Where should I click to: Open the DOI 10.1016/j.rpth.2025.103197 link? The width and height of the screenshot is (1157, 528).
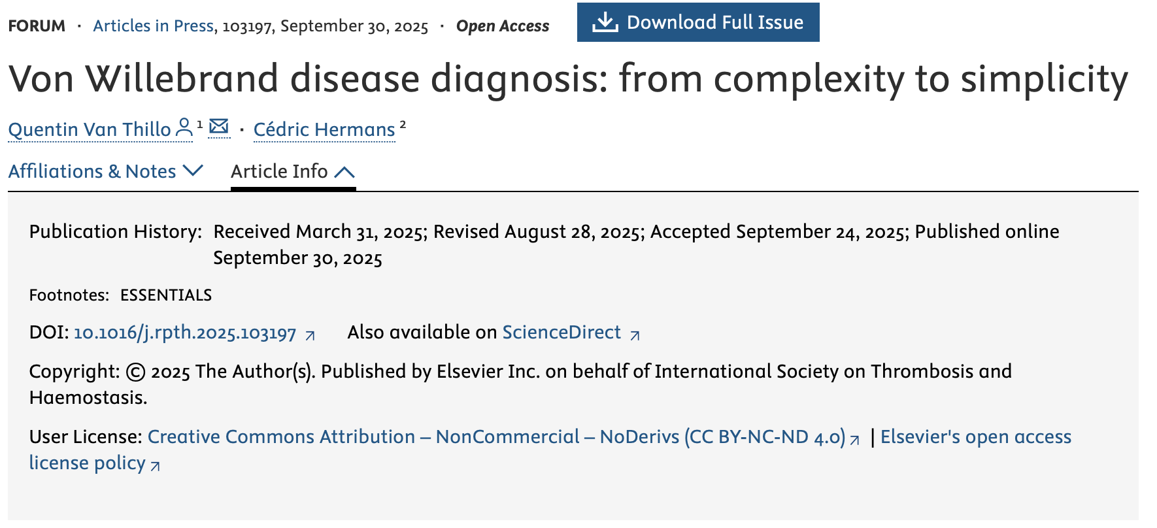point(185,333)
